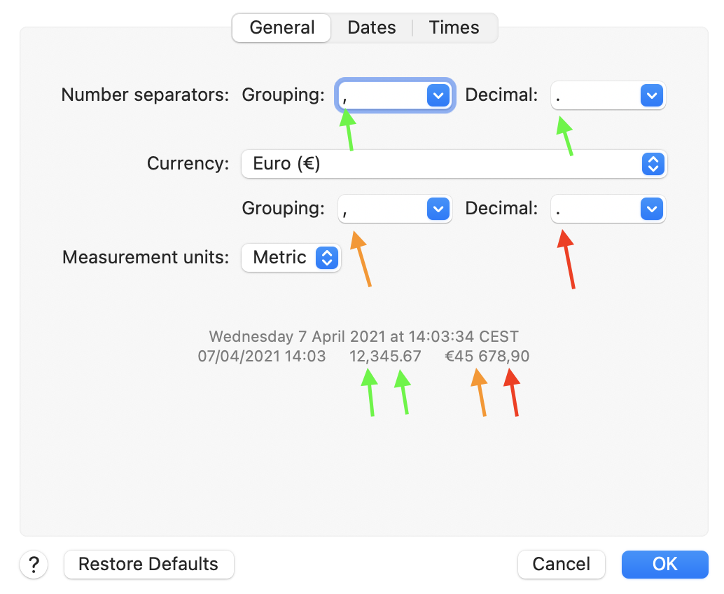Cancel the advanced settings dialog
The image size is (724, 594).
click(x=561, y=565)
